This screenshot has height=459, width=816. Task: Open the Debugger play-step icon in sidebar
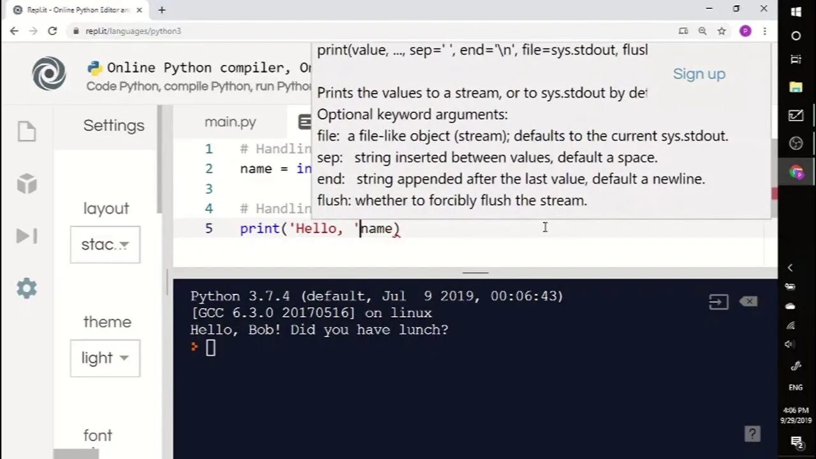point(27,236)
